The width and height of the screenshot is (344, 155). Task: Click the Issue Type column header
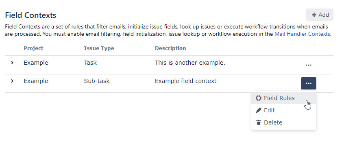click(x=99, y=48)
